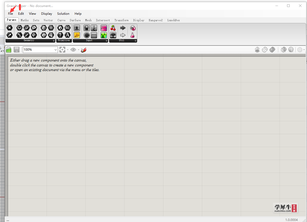The width and height of the screenshot is (307, 222).
Task: Toggle preview selected only sphere icon
Action: coord(291,50)
